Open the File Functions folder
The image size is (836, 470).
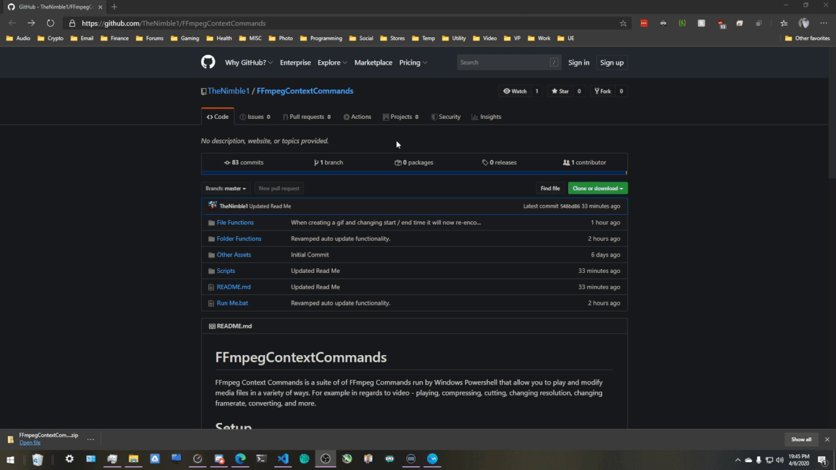point(235,223)
